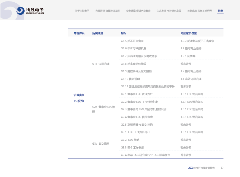The image size is (240, 177).
Task: Open the 关于均胜电子 navigation tab
Action: point(82,11)
